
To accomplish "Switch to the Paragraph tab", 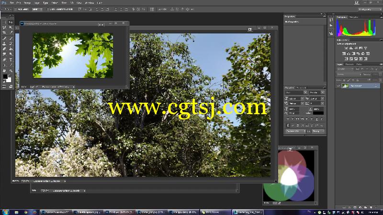I will tap(301, 87).
